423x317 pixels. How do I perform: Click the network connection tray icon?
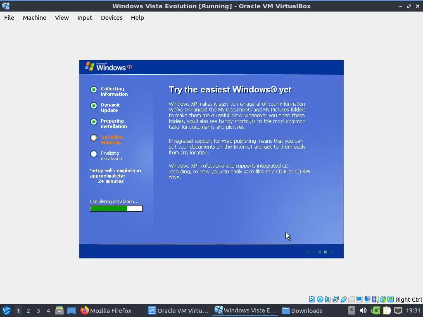[x=398, y=310]
